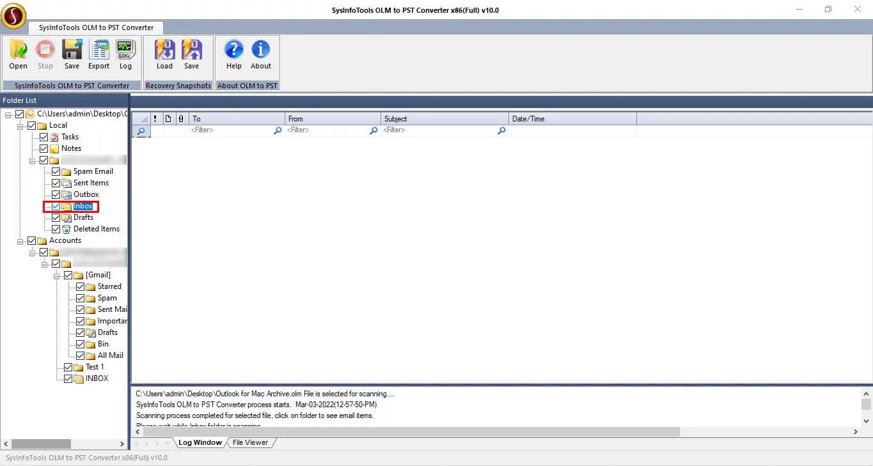873x466 pixels.
Task: Uncheck the Test 1 folder checkbox
Action: point(68,367)
